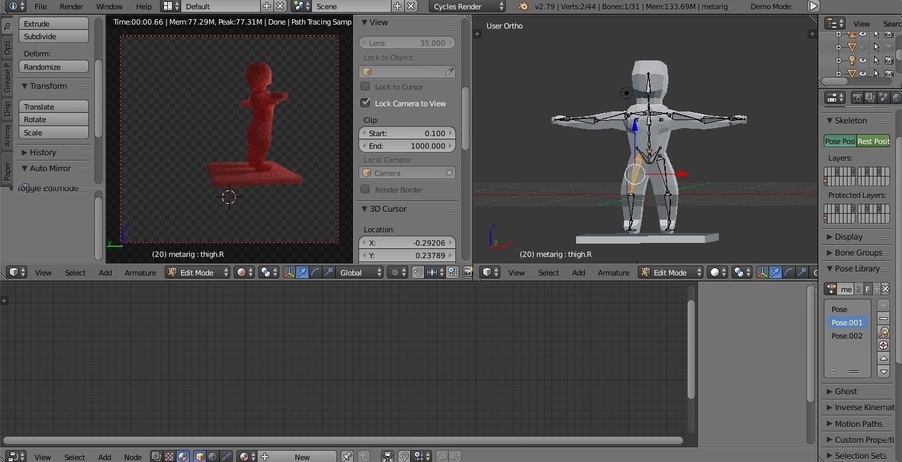Screen dimensions: 902x462
Task: Enable Render Border checkbox
Action: click(365, 189)
